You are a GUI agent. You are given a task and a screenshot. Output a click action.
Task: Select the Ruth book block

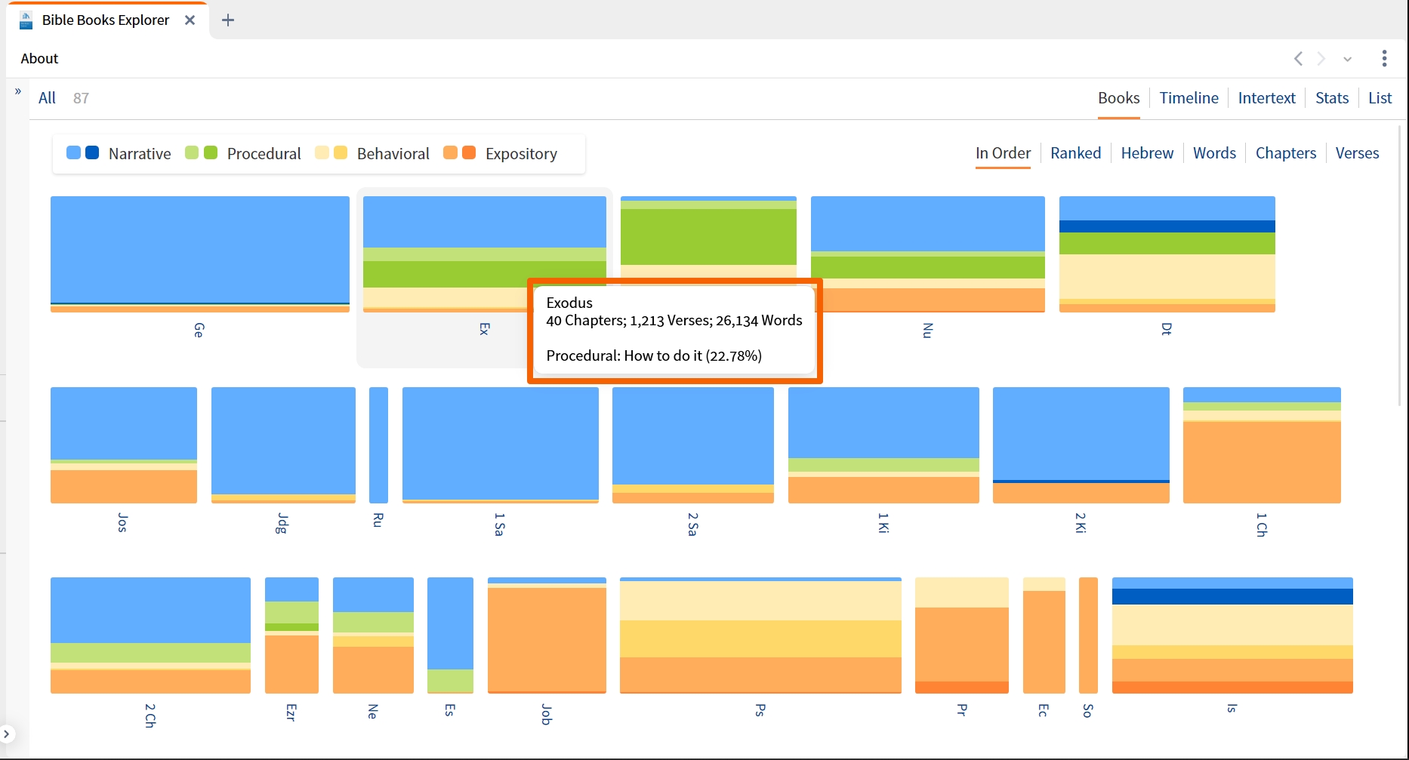pos(378,445)
